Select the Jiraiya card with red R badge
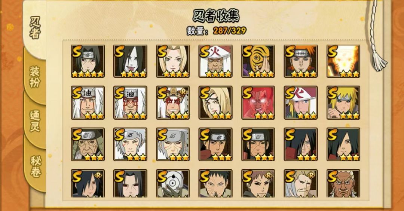This screenshot has width=404, height=211. [173, 103]
